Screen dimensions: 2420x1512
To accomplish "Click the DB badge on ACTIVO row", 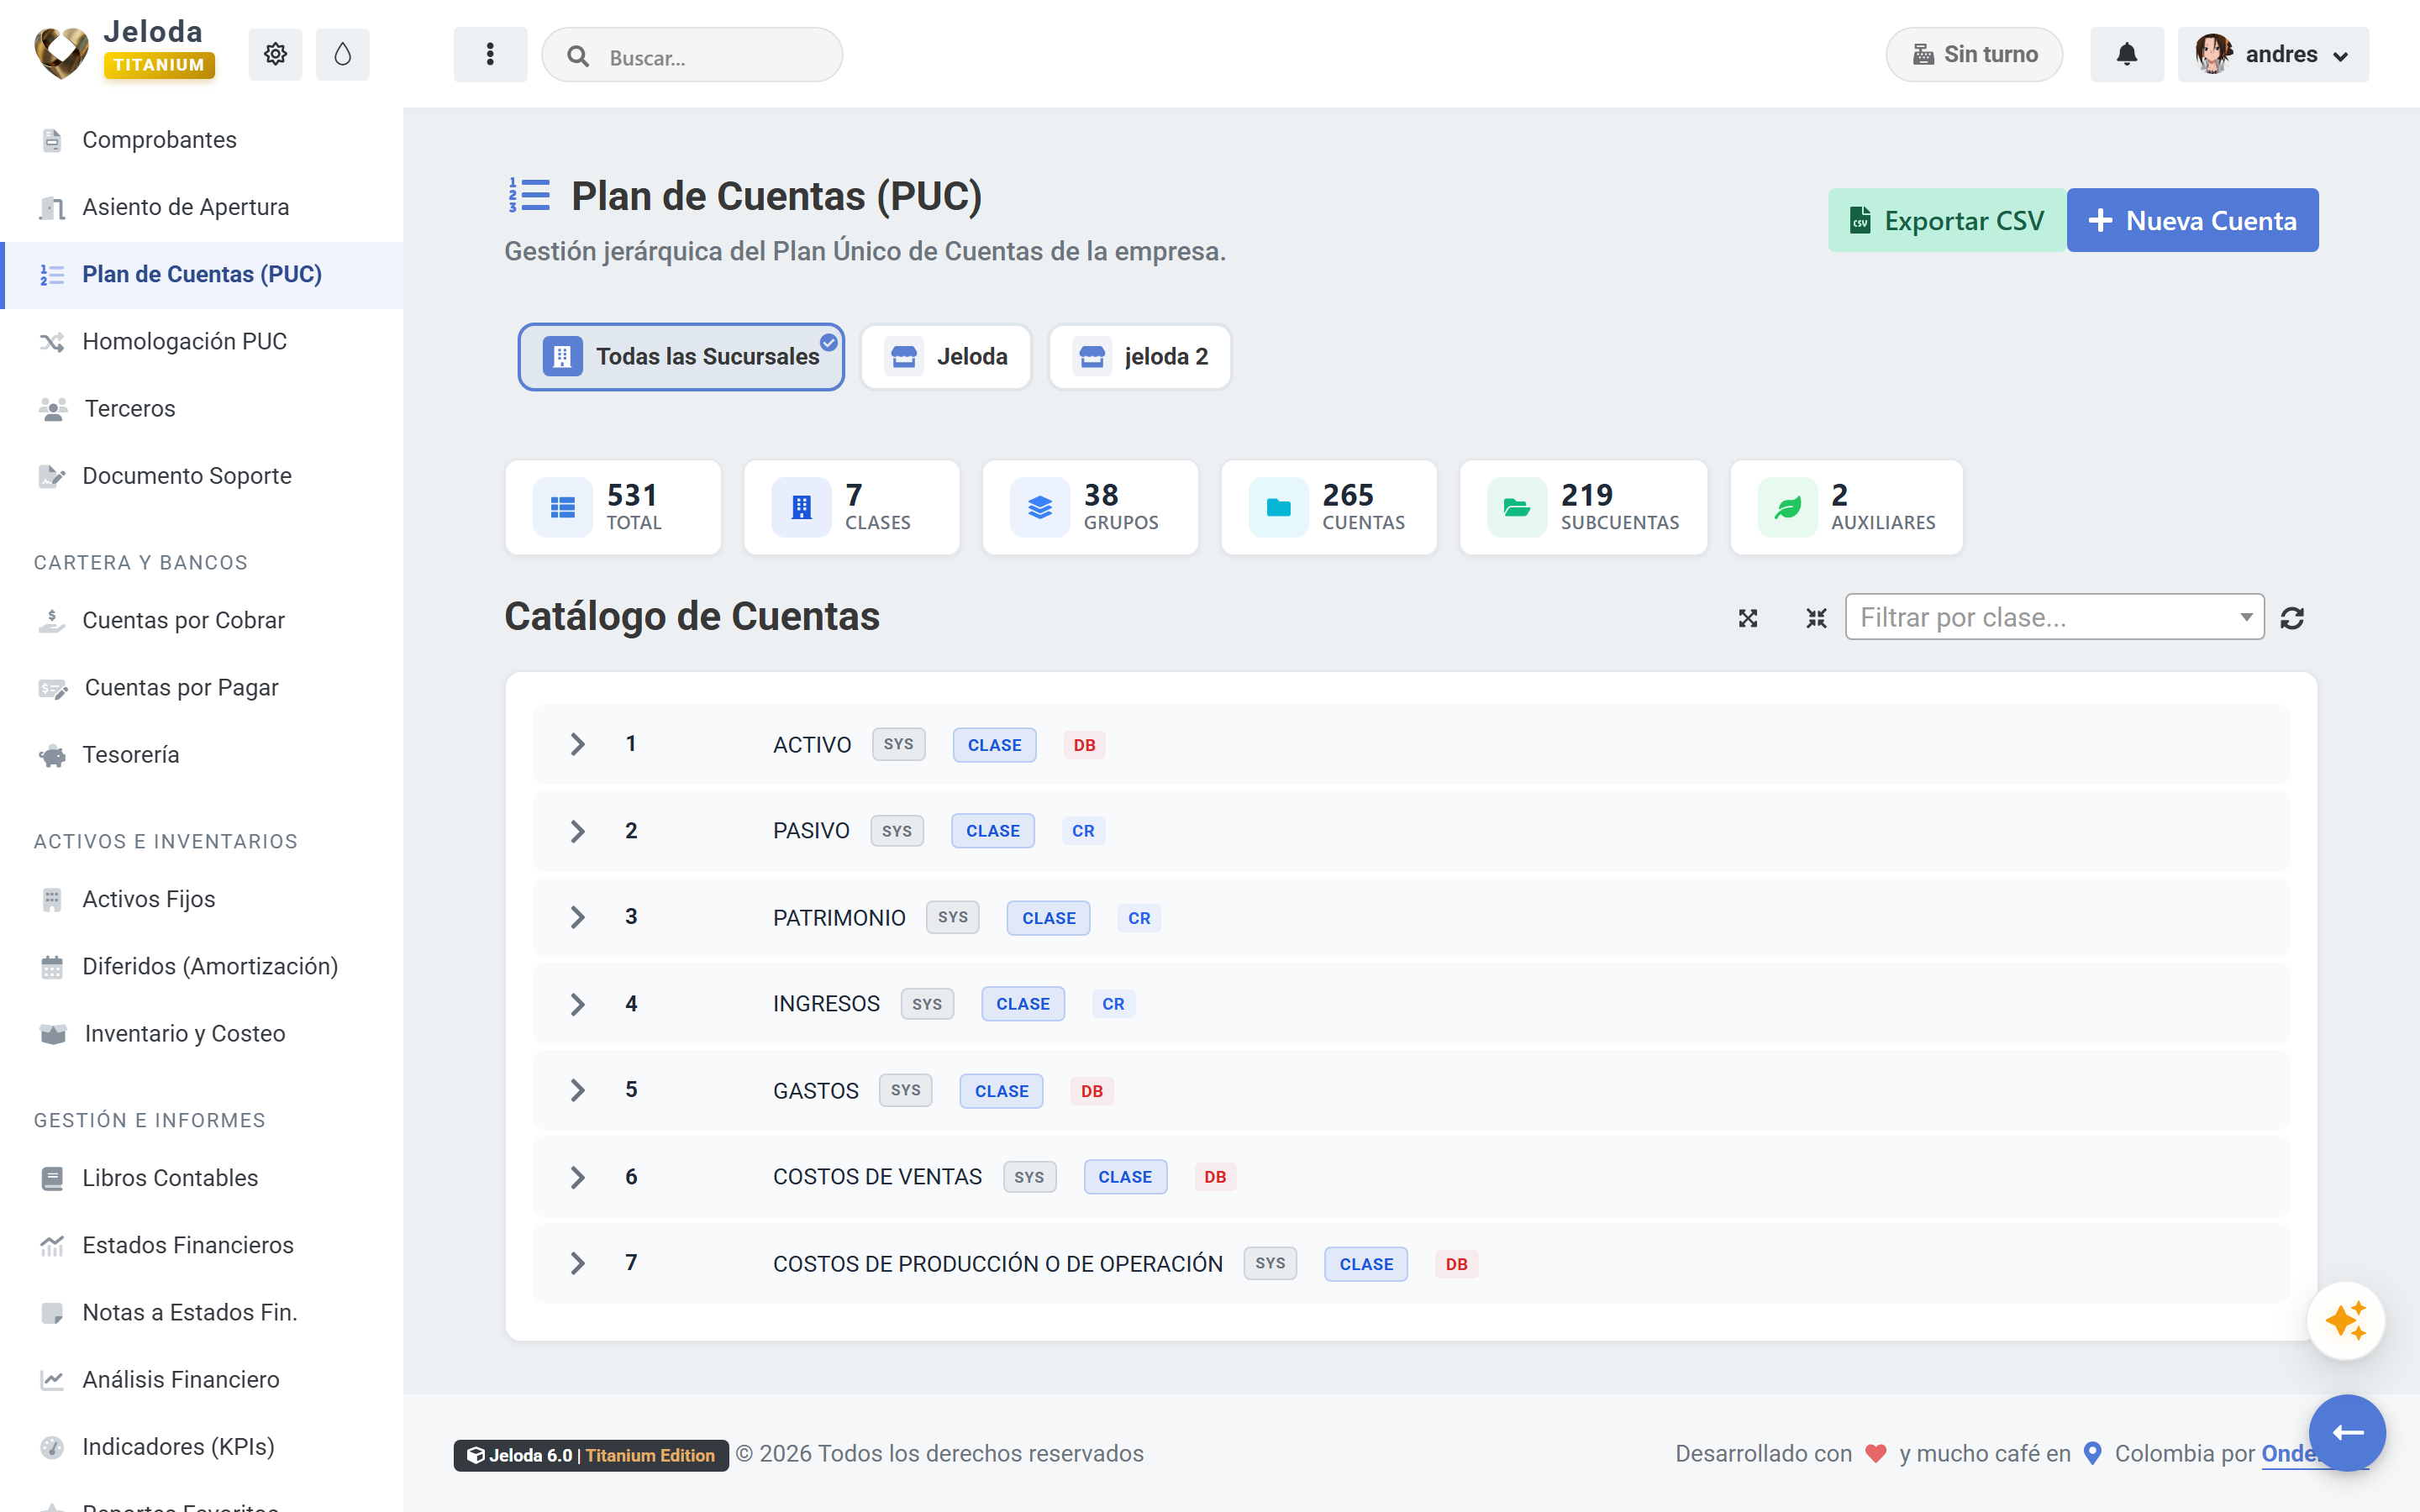I will pyautogui.click(x=1084, y=745).
